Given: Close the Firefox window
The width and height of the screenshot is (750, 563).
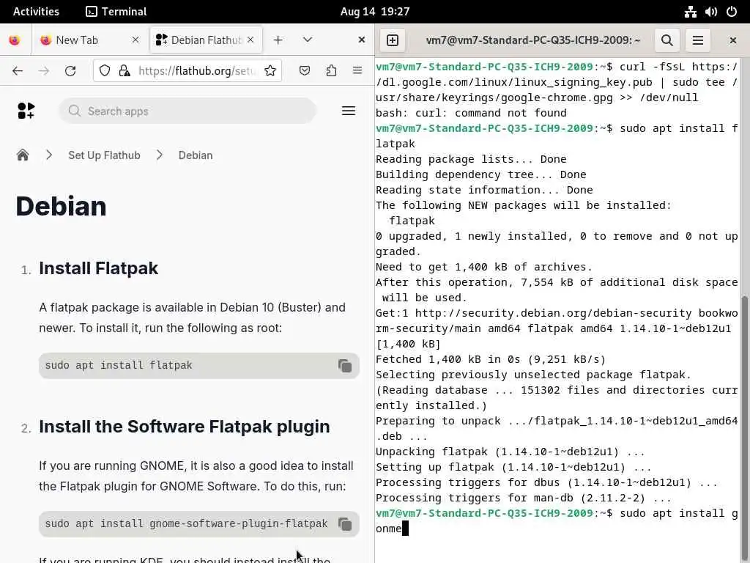Looking at the screenshot, I should tap(362, 40).
